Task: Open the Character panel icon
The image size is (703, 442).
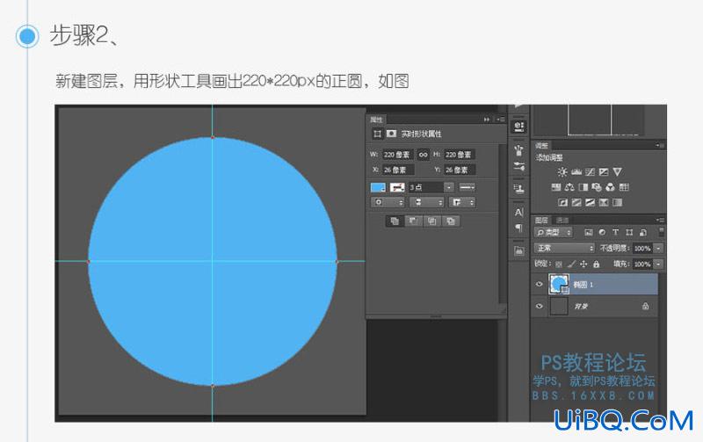Action: [519, 212]
